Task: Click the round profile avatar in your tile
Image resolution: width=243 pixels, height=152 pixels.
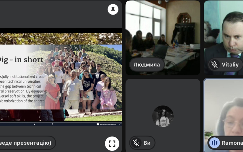Action: pyautogui.click(x=163, y=116)
